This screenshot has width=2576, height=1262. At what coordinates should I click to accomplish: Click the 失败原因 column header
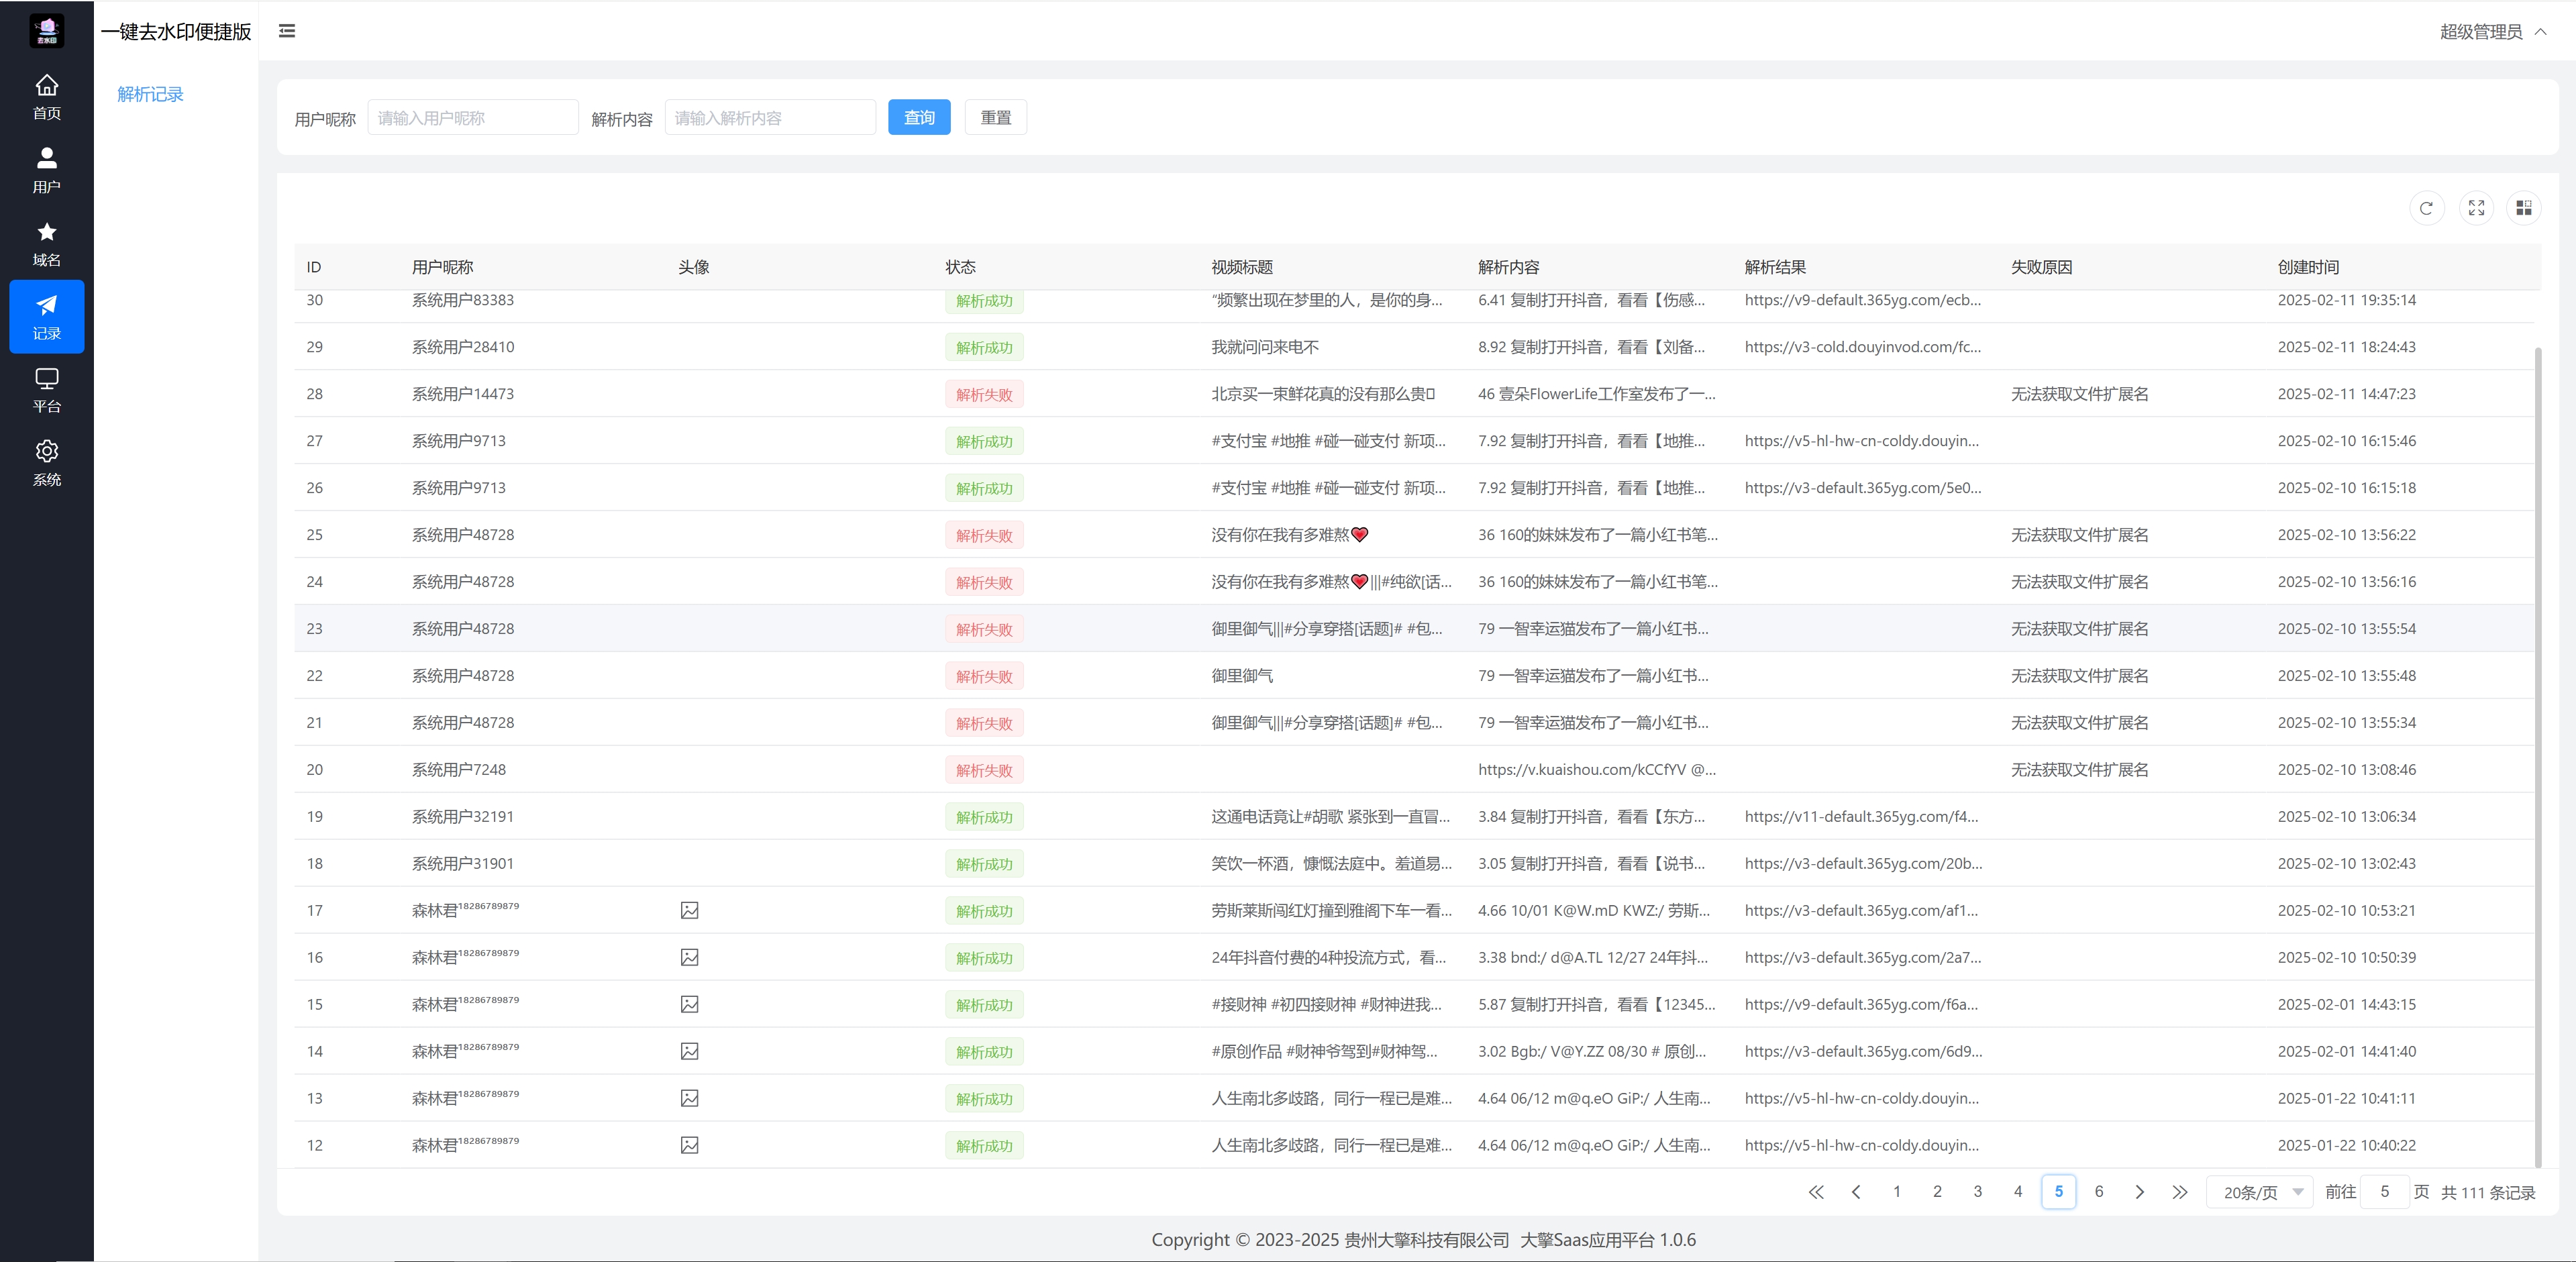[2041, 267]
